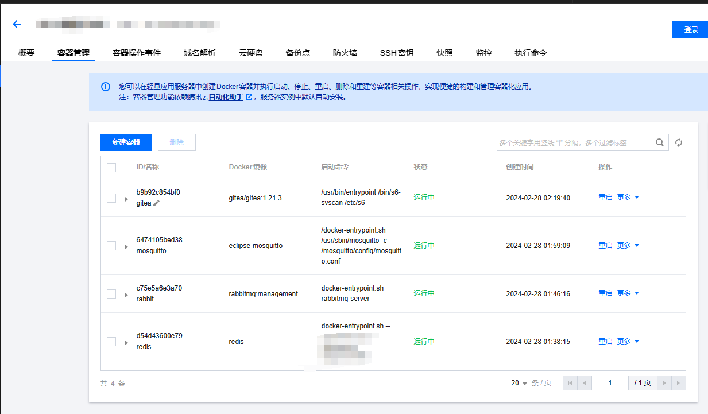Open 更多 dropdown for gitea

tap(628, 198)
